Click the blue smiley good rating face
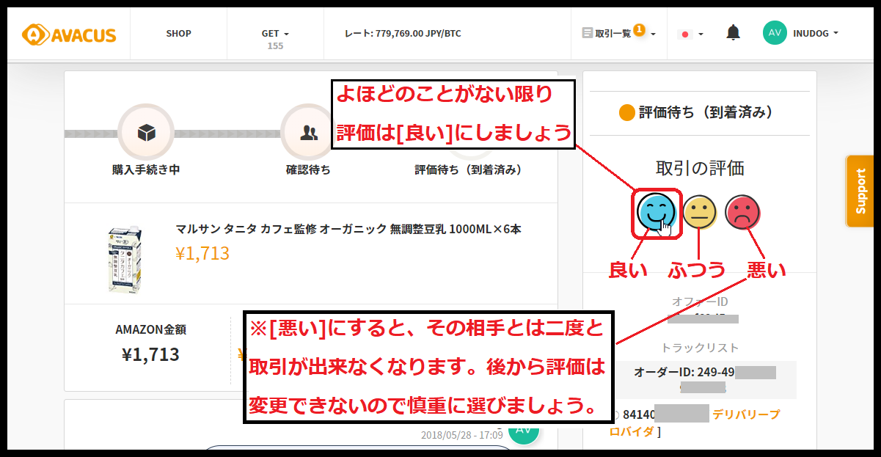The width and height of the screenshot is (881, 457). (655, 213)
